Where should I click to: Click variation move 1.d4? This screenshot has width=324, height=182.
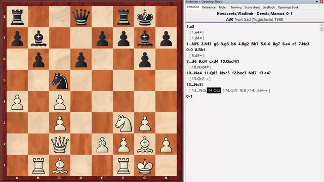(196, 38)
